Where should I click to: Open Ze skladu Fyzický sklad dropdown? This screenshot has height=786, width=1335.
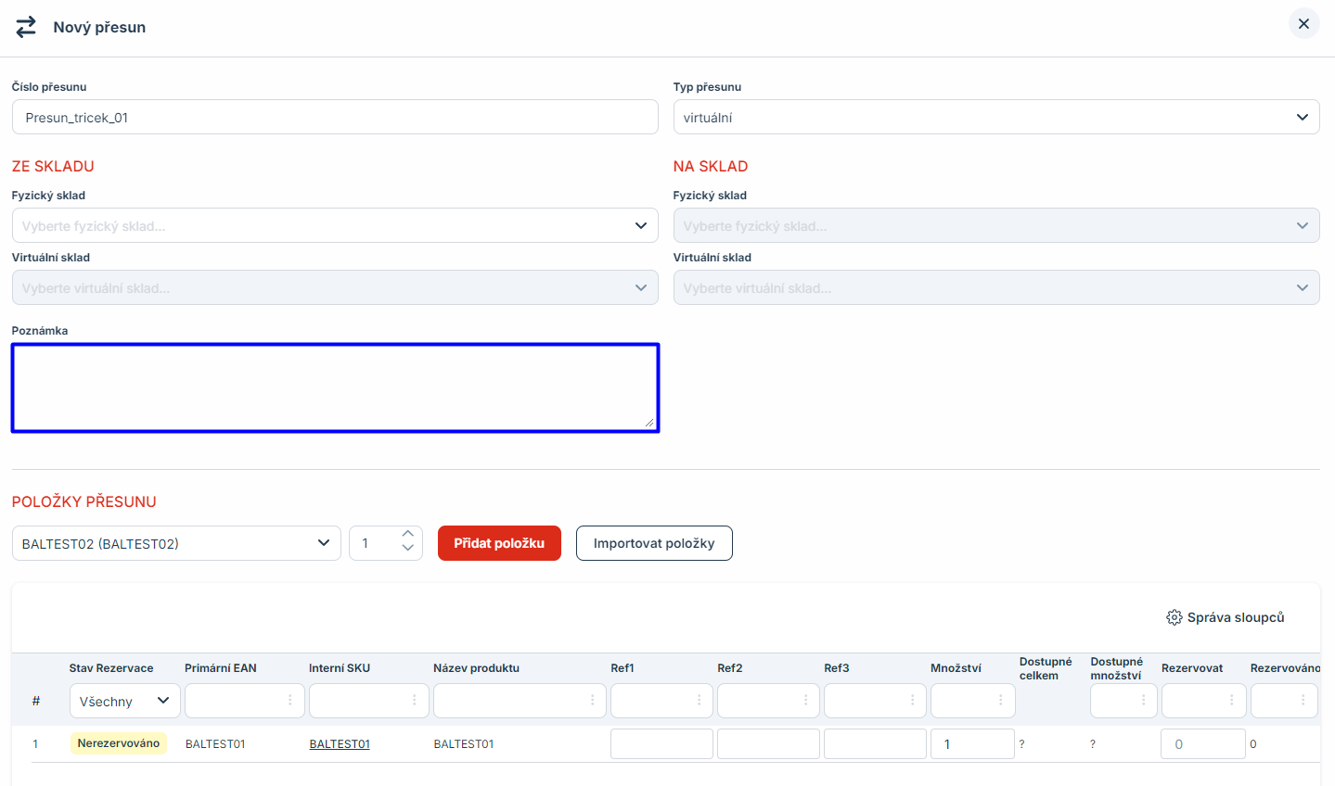coord(334,226)
